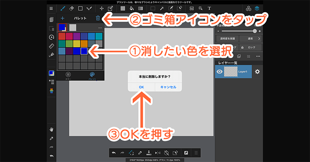Switch to the カラー tab
This screenshot has height=162, width=310.
click(68, 76)
